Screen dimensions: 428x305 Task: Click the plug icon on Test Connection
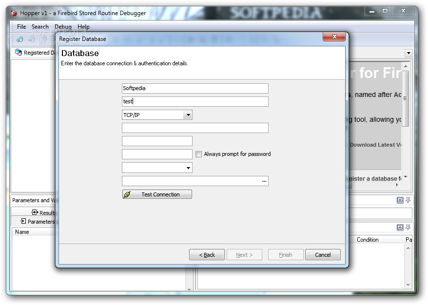coord(127,194)
